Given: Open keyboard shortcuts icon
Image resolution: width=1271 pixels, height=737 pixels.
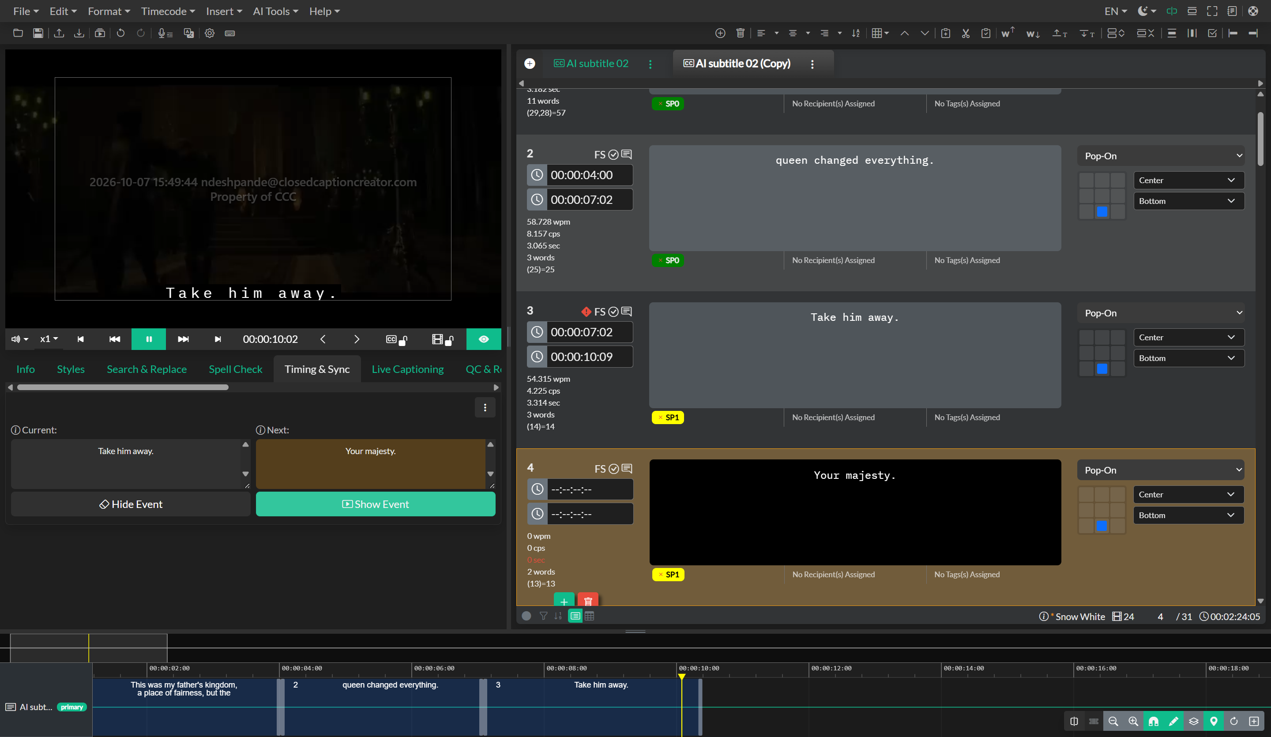Looking at the screenshot, I should [x=230, y=33].
